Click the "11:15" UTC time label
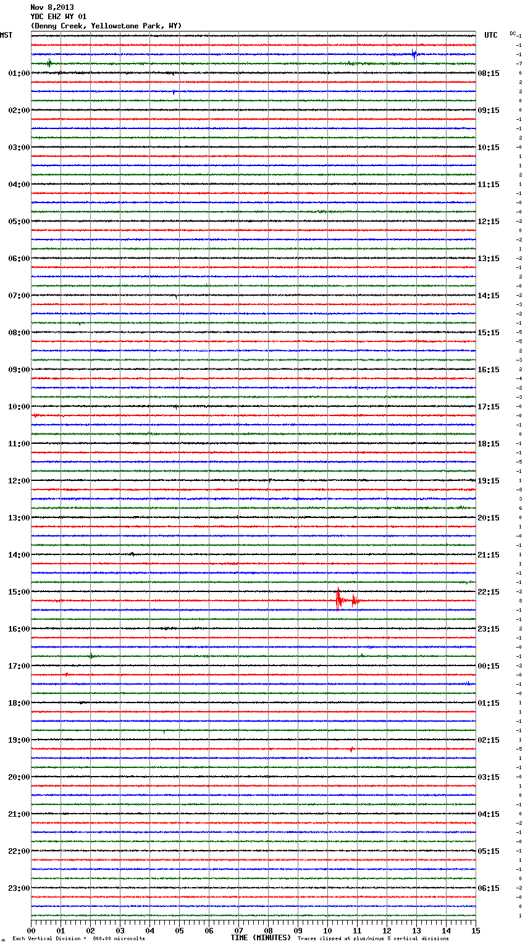 point(489,185)
